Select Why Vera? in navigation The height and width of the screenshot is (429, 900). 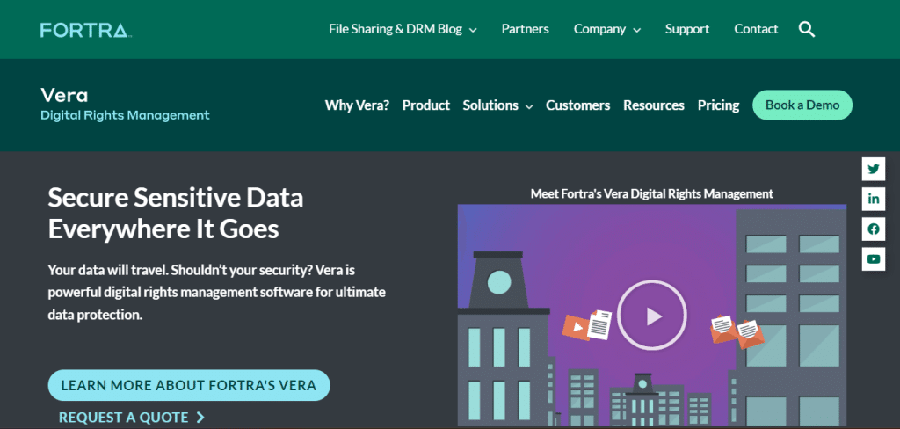coord(357,105)
